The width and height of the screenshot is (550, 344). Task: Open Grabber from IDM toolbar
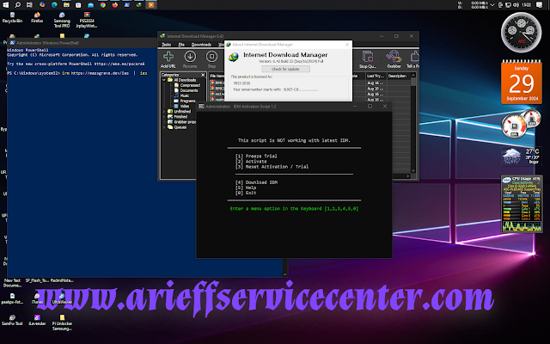pos(394,59)
